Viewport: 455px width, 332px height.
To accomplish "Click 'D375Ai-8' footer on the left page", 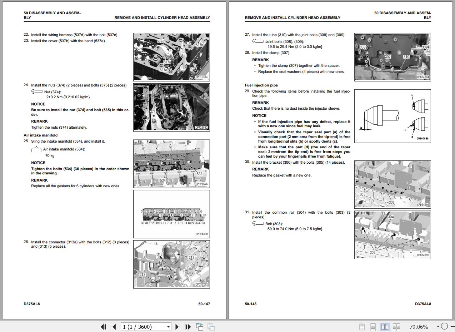I will [32, 304].
